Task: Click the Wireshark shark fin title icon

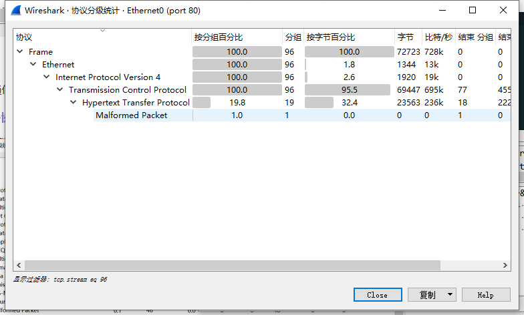Action: point(16,11)
